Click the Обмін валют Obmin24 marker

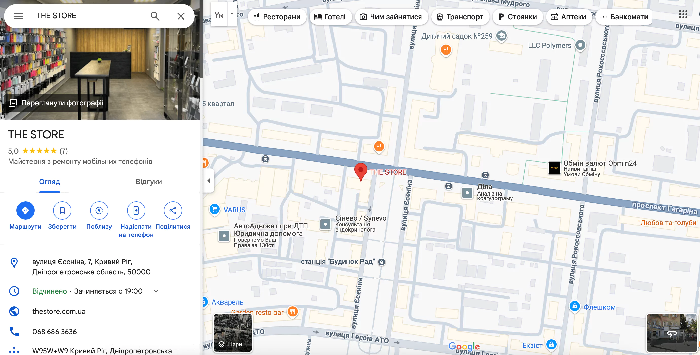(554, 168)
